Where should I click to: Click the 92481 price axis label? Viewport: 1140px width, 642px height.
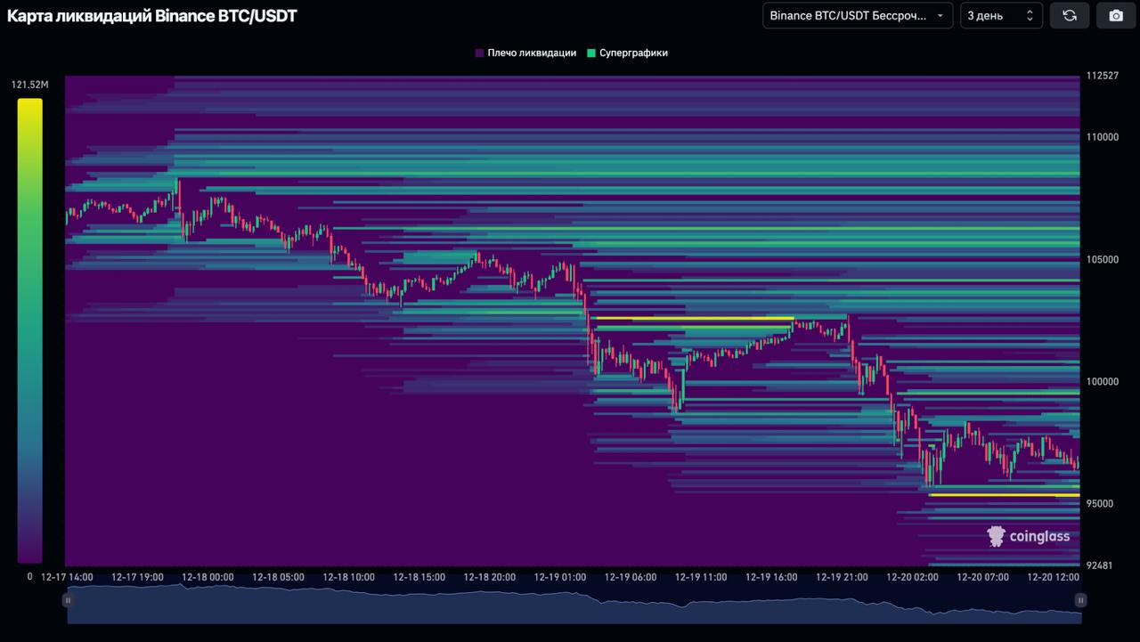[x=1099, y=565]
